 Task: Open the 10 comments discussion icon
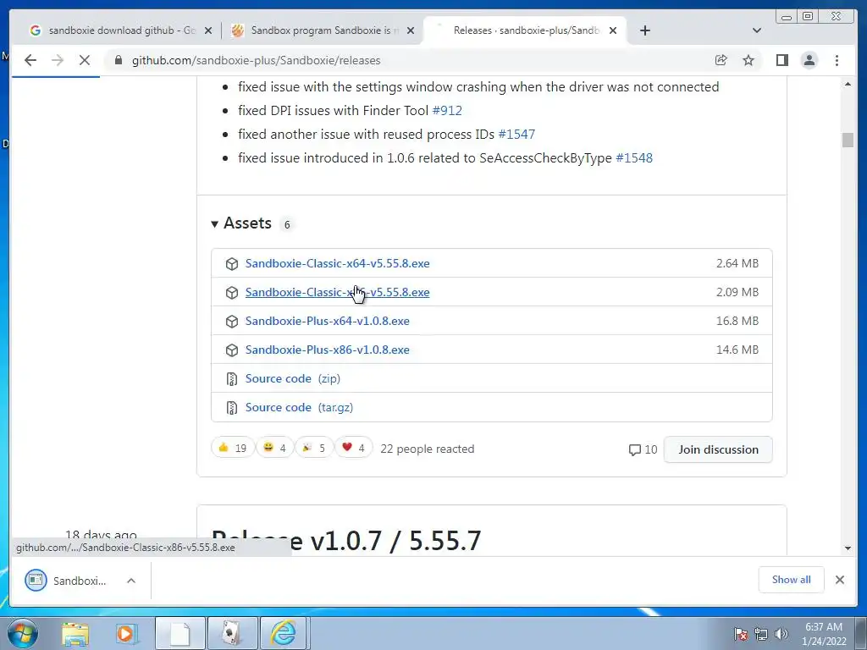643,449
